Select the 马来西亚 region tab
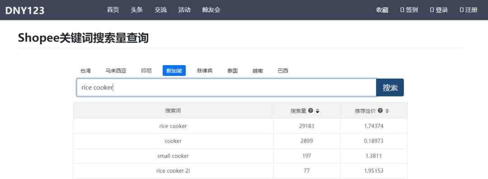This screenshot has height=179, width=488. click(116, 71)
